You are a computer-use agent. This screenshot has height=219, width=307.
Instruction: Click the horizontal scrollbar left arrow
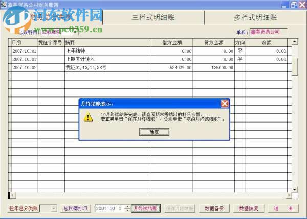[x=13, y=195]
